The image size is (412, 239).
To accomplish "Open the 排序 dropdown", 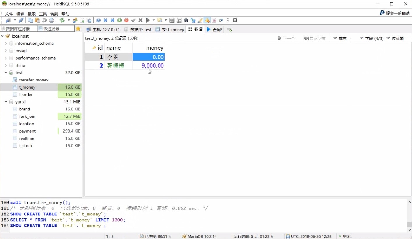I will (340, 38).
